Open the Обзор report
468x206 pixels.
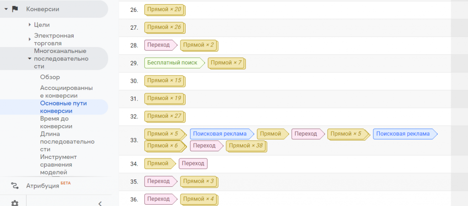pos(50,77)
